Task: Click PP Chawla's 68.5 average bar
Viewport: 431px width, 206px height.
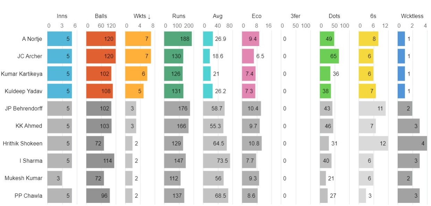Action: coord(215,196)
